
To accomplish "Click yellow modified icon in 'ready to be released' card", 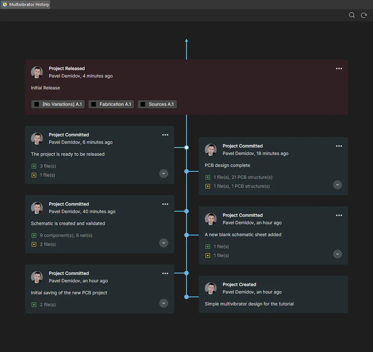I will pyautogui.click(x=34, y=175).
